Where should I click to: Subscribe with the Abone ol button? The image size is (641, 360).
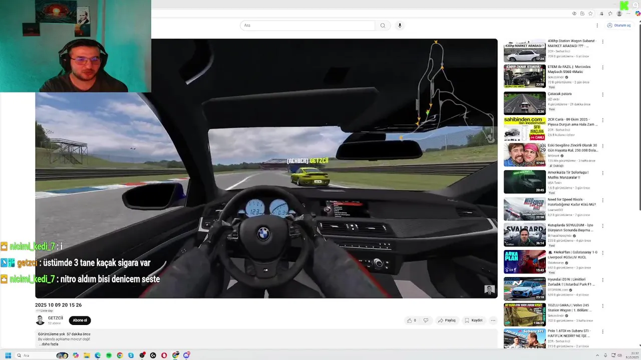click(x=80, y=320)
